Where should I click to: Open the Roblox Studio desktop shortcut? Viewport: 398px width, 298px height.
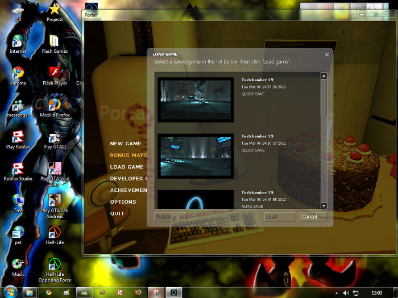[x=18, y=172]
